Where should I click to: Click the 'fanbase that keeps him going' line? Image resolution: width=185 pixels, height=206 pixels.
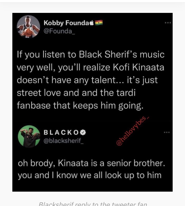[x=80, y=106]
